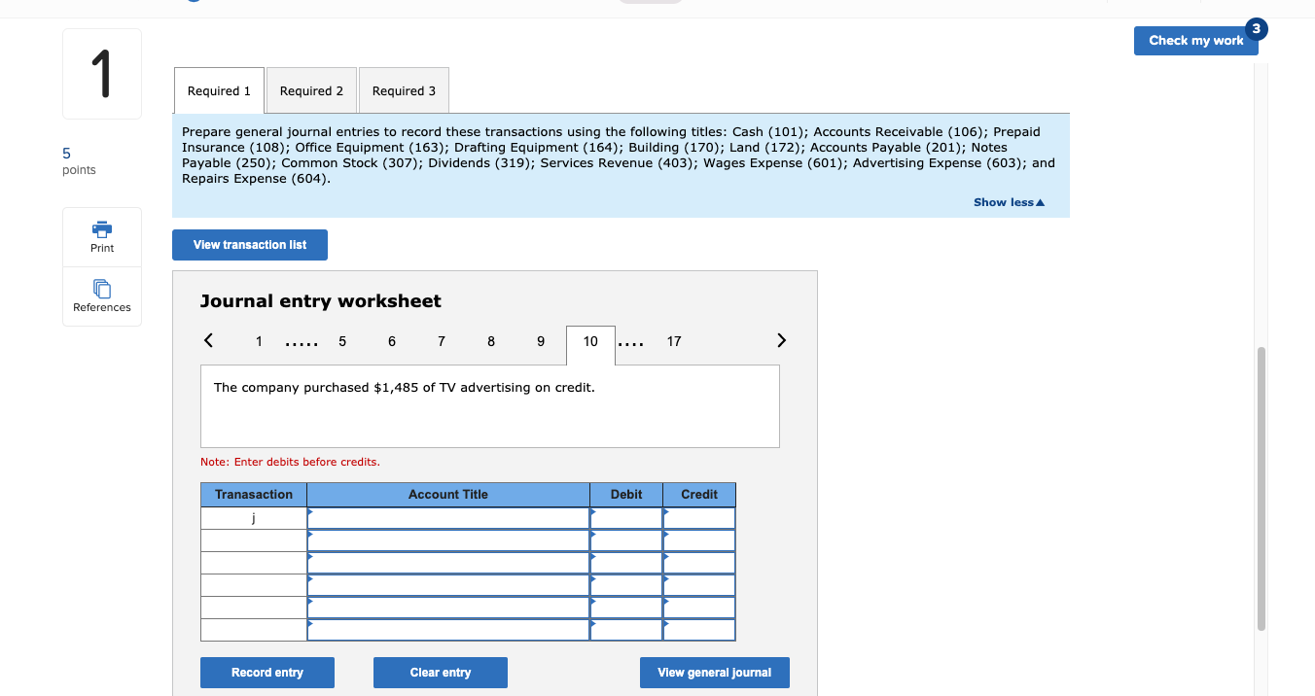Screen dimensions: 1315x696
Task: Select journal entry page 6
Action: [392, 341]
